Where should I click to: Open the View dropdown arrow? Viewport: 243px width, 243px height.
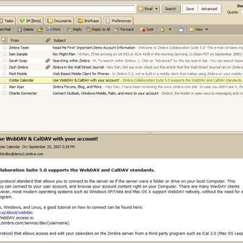[x=207, y=30]
